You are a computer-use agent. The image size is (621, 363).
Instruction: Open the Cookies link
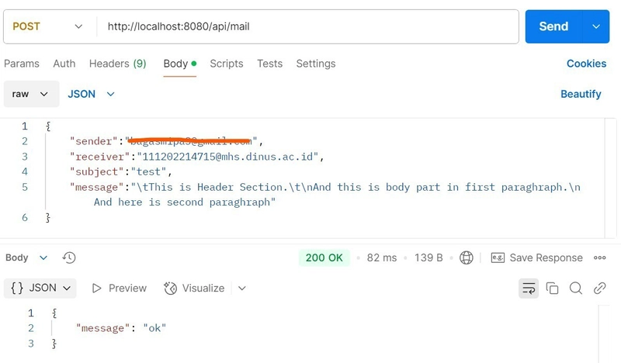pyautogui.click(x=587, y=64)
